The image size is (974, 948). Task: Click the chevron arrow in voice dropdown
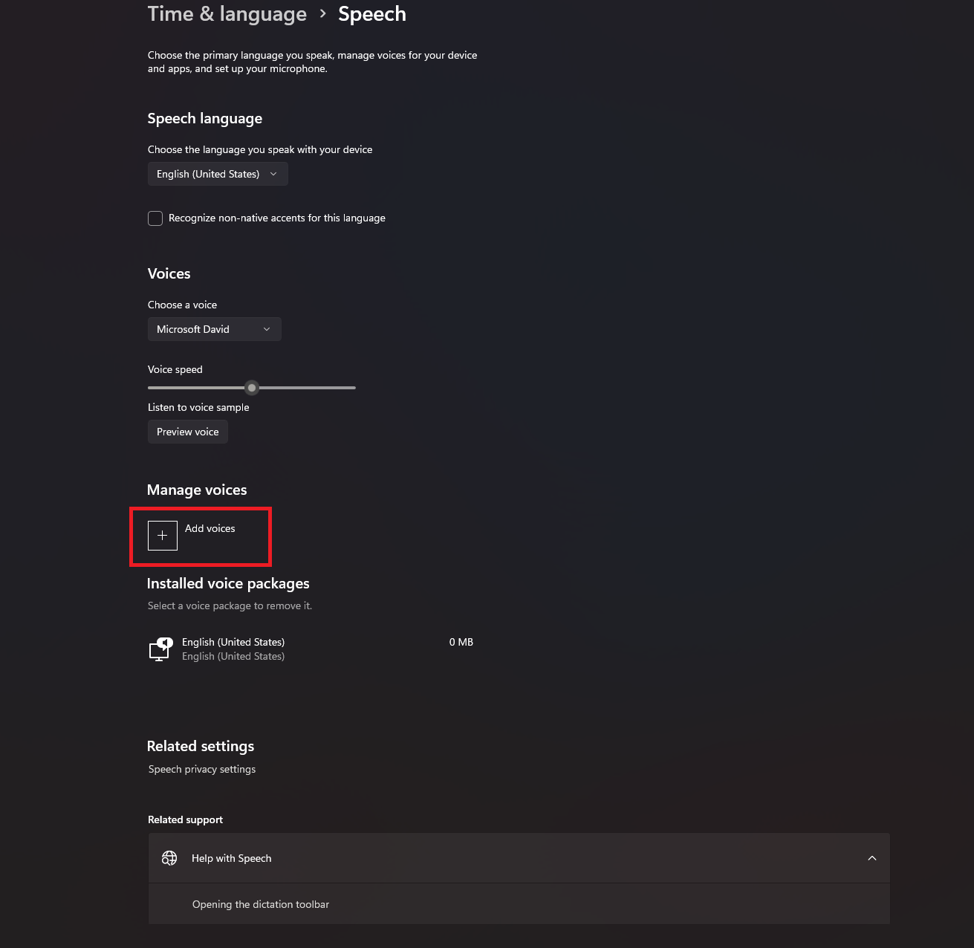click(267, 329)
